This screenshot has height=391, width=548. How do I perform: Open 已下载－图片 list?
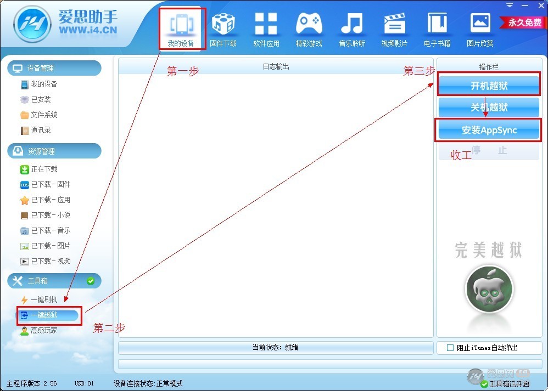tap(45, 246)
